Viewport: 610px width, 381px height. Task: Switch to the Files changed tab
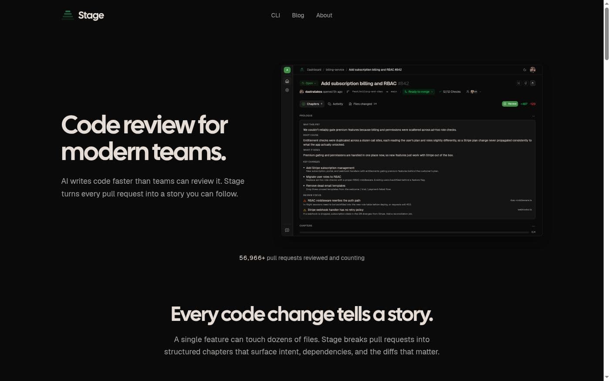[x=363, y=104]
